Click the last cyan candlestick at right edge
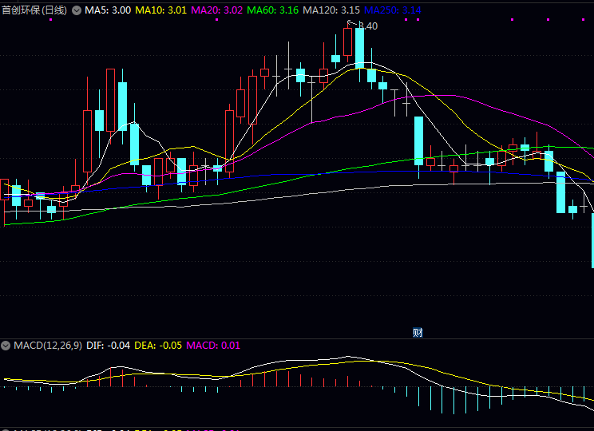 click(x=592, y=239)
